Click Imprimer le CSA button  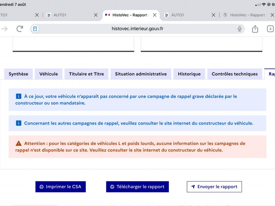60,187
